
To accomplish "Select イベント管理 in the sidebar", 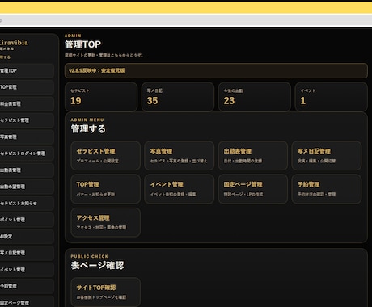I will coord(27,270).
